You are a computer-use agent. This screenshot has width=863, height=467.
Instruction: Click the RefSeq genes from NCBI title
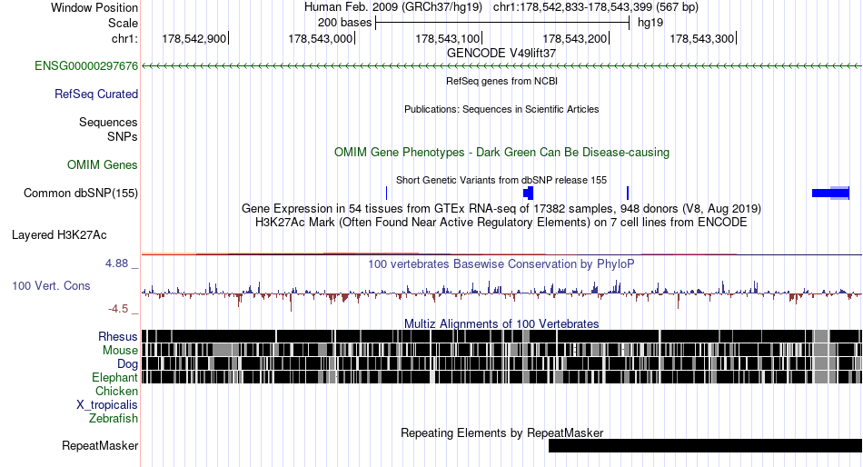coord(502,81)
